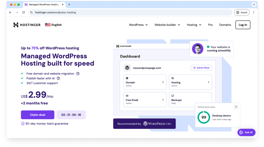Click the +2 months free text
264x147 pixels.
pyautogui.click(x=34, y=103)
